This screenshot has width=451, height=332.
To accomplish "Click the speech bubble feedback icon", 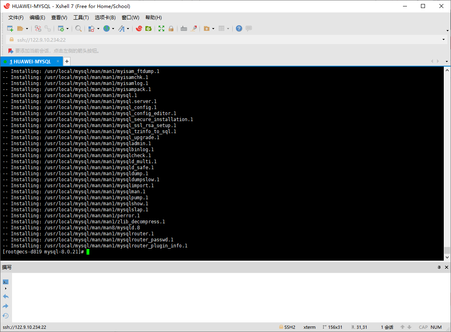I will [249, 28].
